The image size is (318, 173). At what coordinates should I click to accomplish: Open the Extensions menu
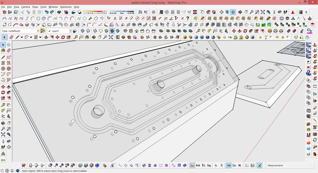66,7
